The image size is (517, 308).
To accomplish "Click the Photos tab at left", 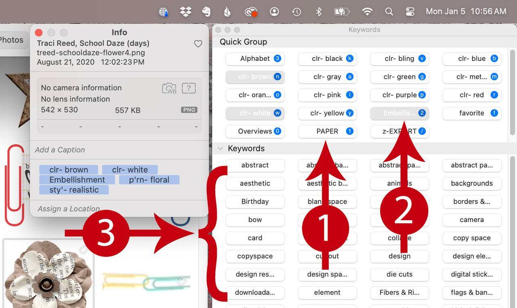I will pos(11,40).
